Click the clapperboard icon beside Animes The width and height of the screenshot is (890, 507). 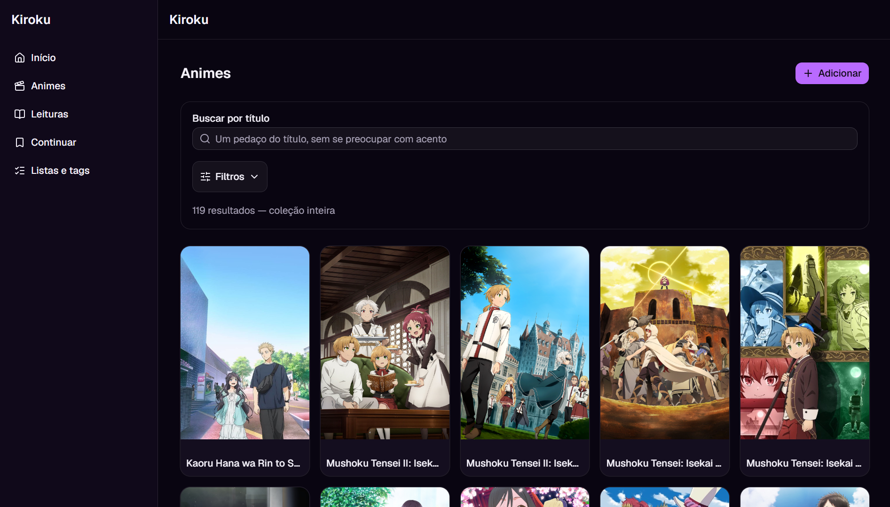[x=20, y=86]
